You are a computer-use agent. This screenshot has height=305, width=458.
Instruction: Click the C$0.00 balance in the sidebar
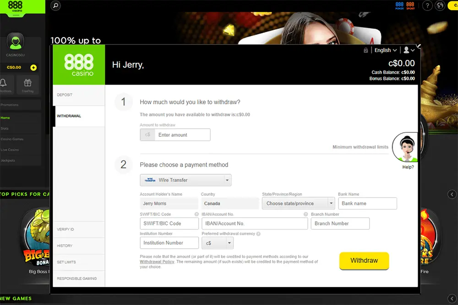(14, 67)
